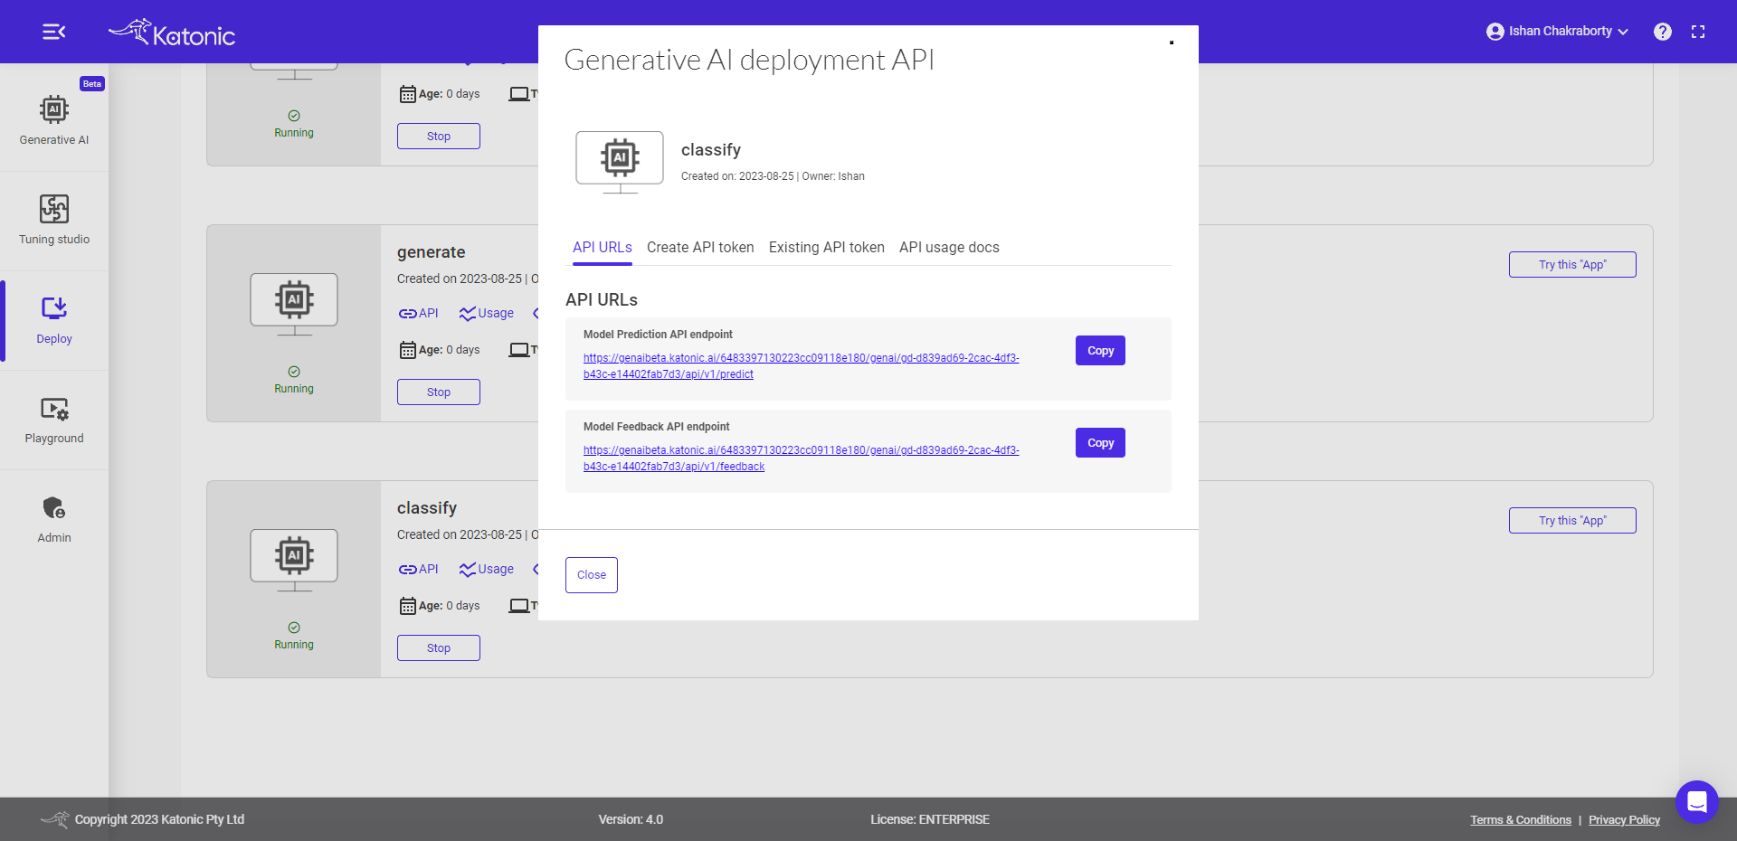The image size is (1737, 841).
Task: Go to Deploy section in sidebar
Action: [54, 320]
